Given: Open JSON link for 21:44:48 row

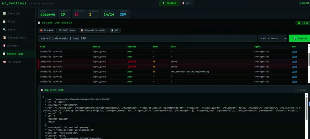Looking at the screenshot, I should point(294,57).
